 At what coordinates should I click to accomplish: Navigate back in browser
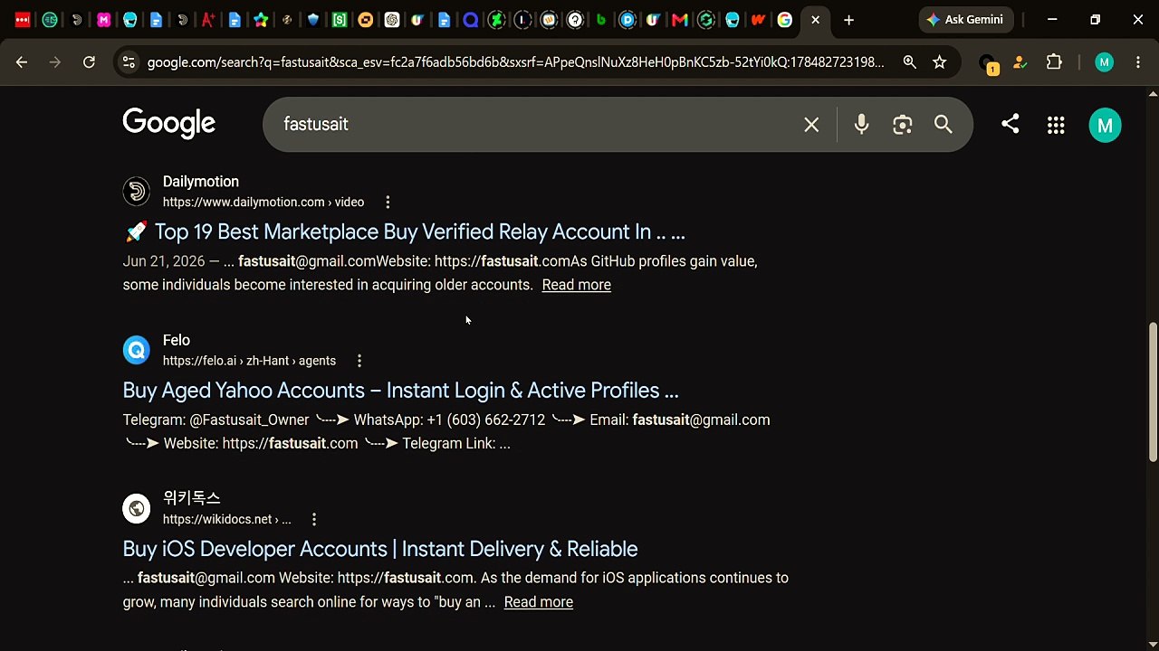(x=22, y=62)
